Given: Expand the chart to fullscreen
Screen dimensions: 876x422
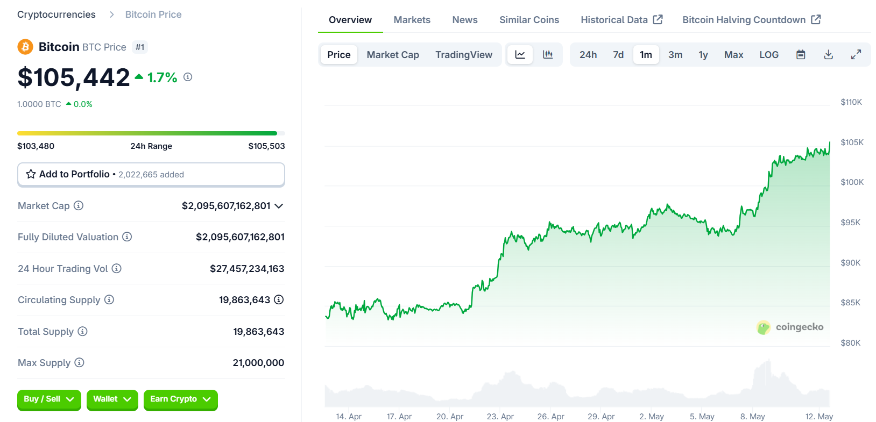Looking at the screenshot, I should [x=856, y=55].
